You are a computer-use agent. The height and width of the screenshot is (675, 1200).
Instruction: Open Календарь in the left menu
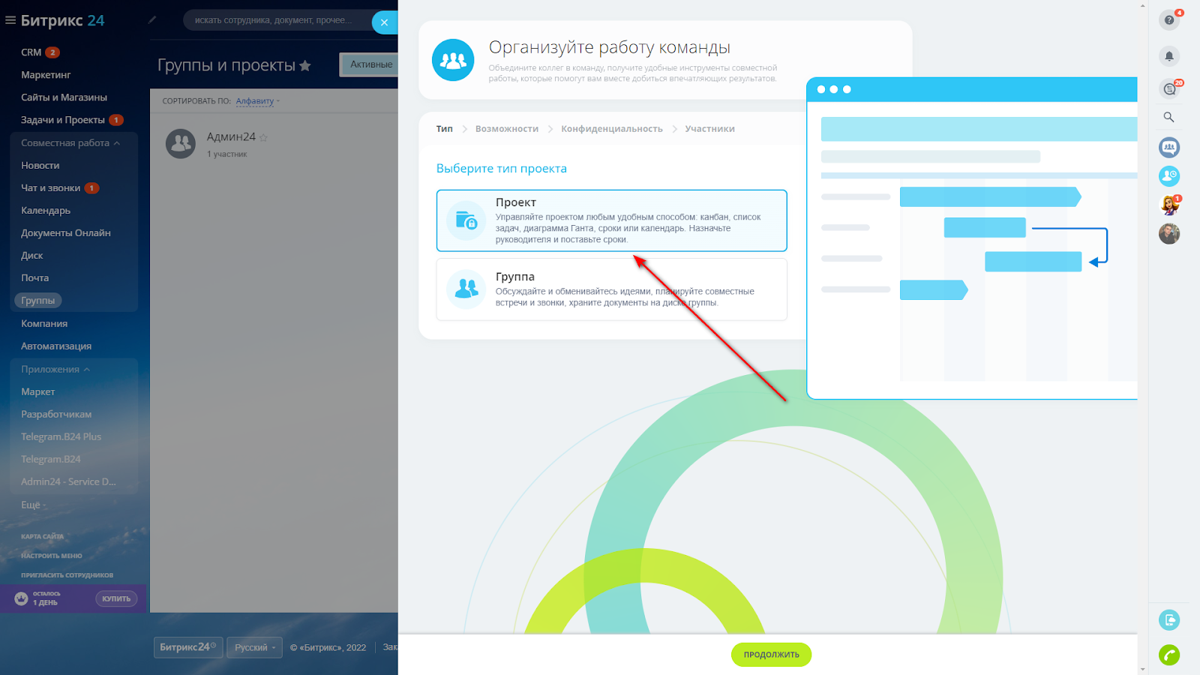[x=46, y=211]
